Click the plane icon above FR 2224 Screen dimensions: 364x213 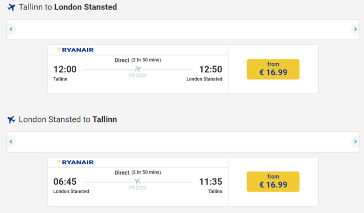click(x=138, y=68)
